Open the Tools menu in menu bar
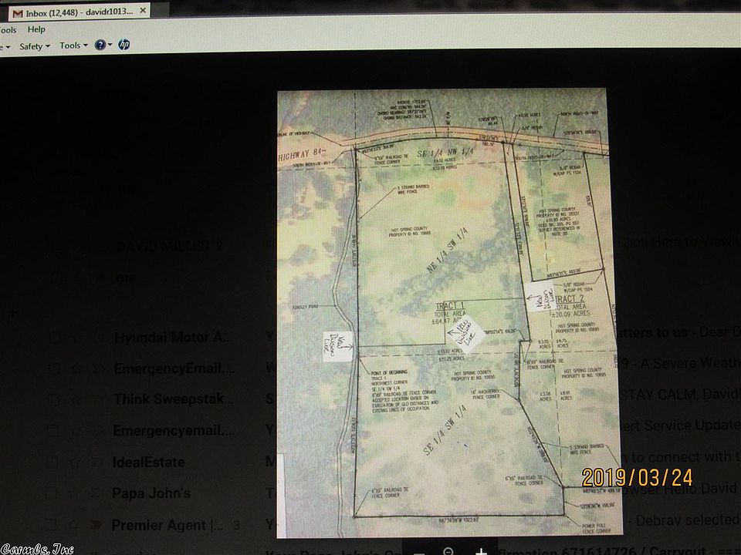Viewport: 741px width, 555px height. pos(8,30)
